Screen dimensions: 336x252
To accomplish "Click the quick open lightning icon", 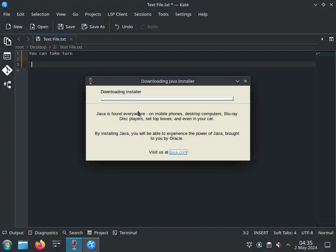I will (x=322, y=39).
